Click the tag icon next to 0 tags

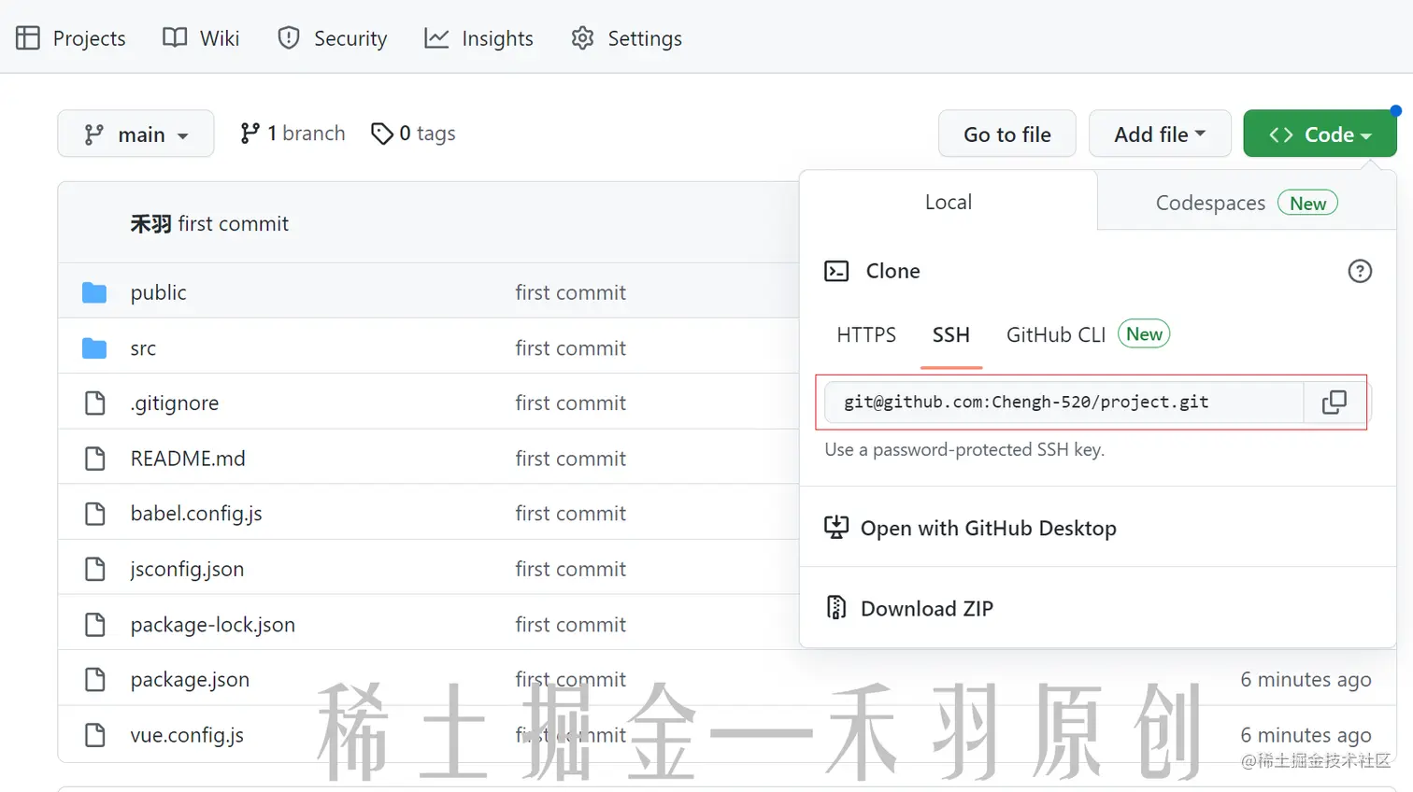click(381, 134)
